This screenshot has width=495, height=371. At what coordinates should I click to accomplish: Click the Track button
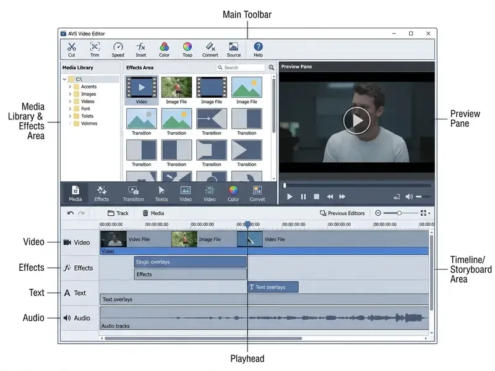(118, 213)
